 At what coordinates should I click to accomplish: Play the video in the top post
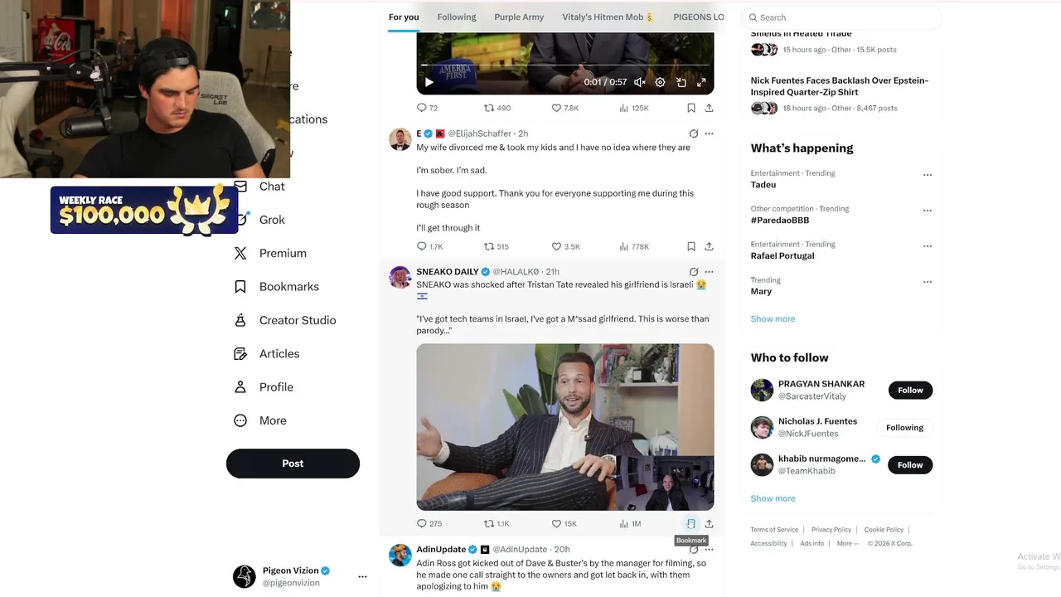429,82
